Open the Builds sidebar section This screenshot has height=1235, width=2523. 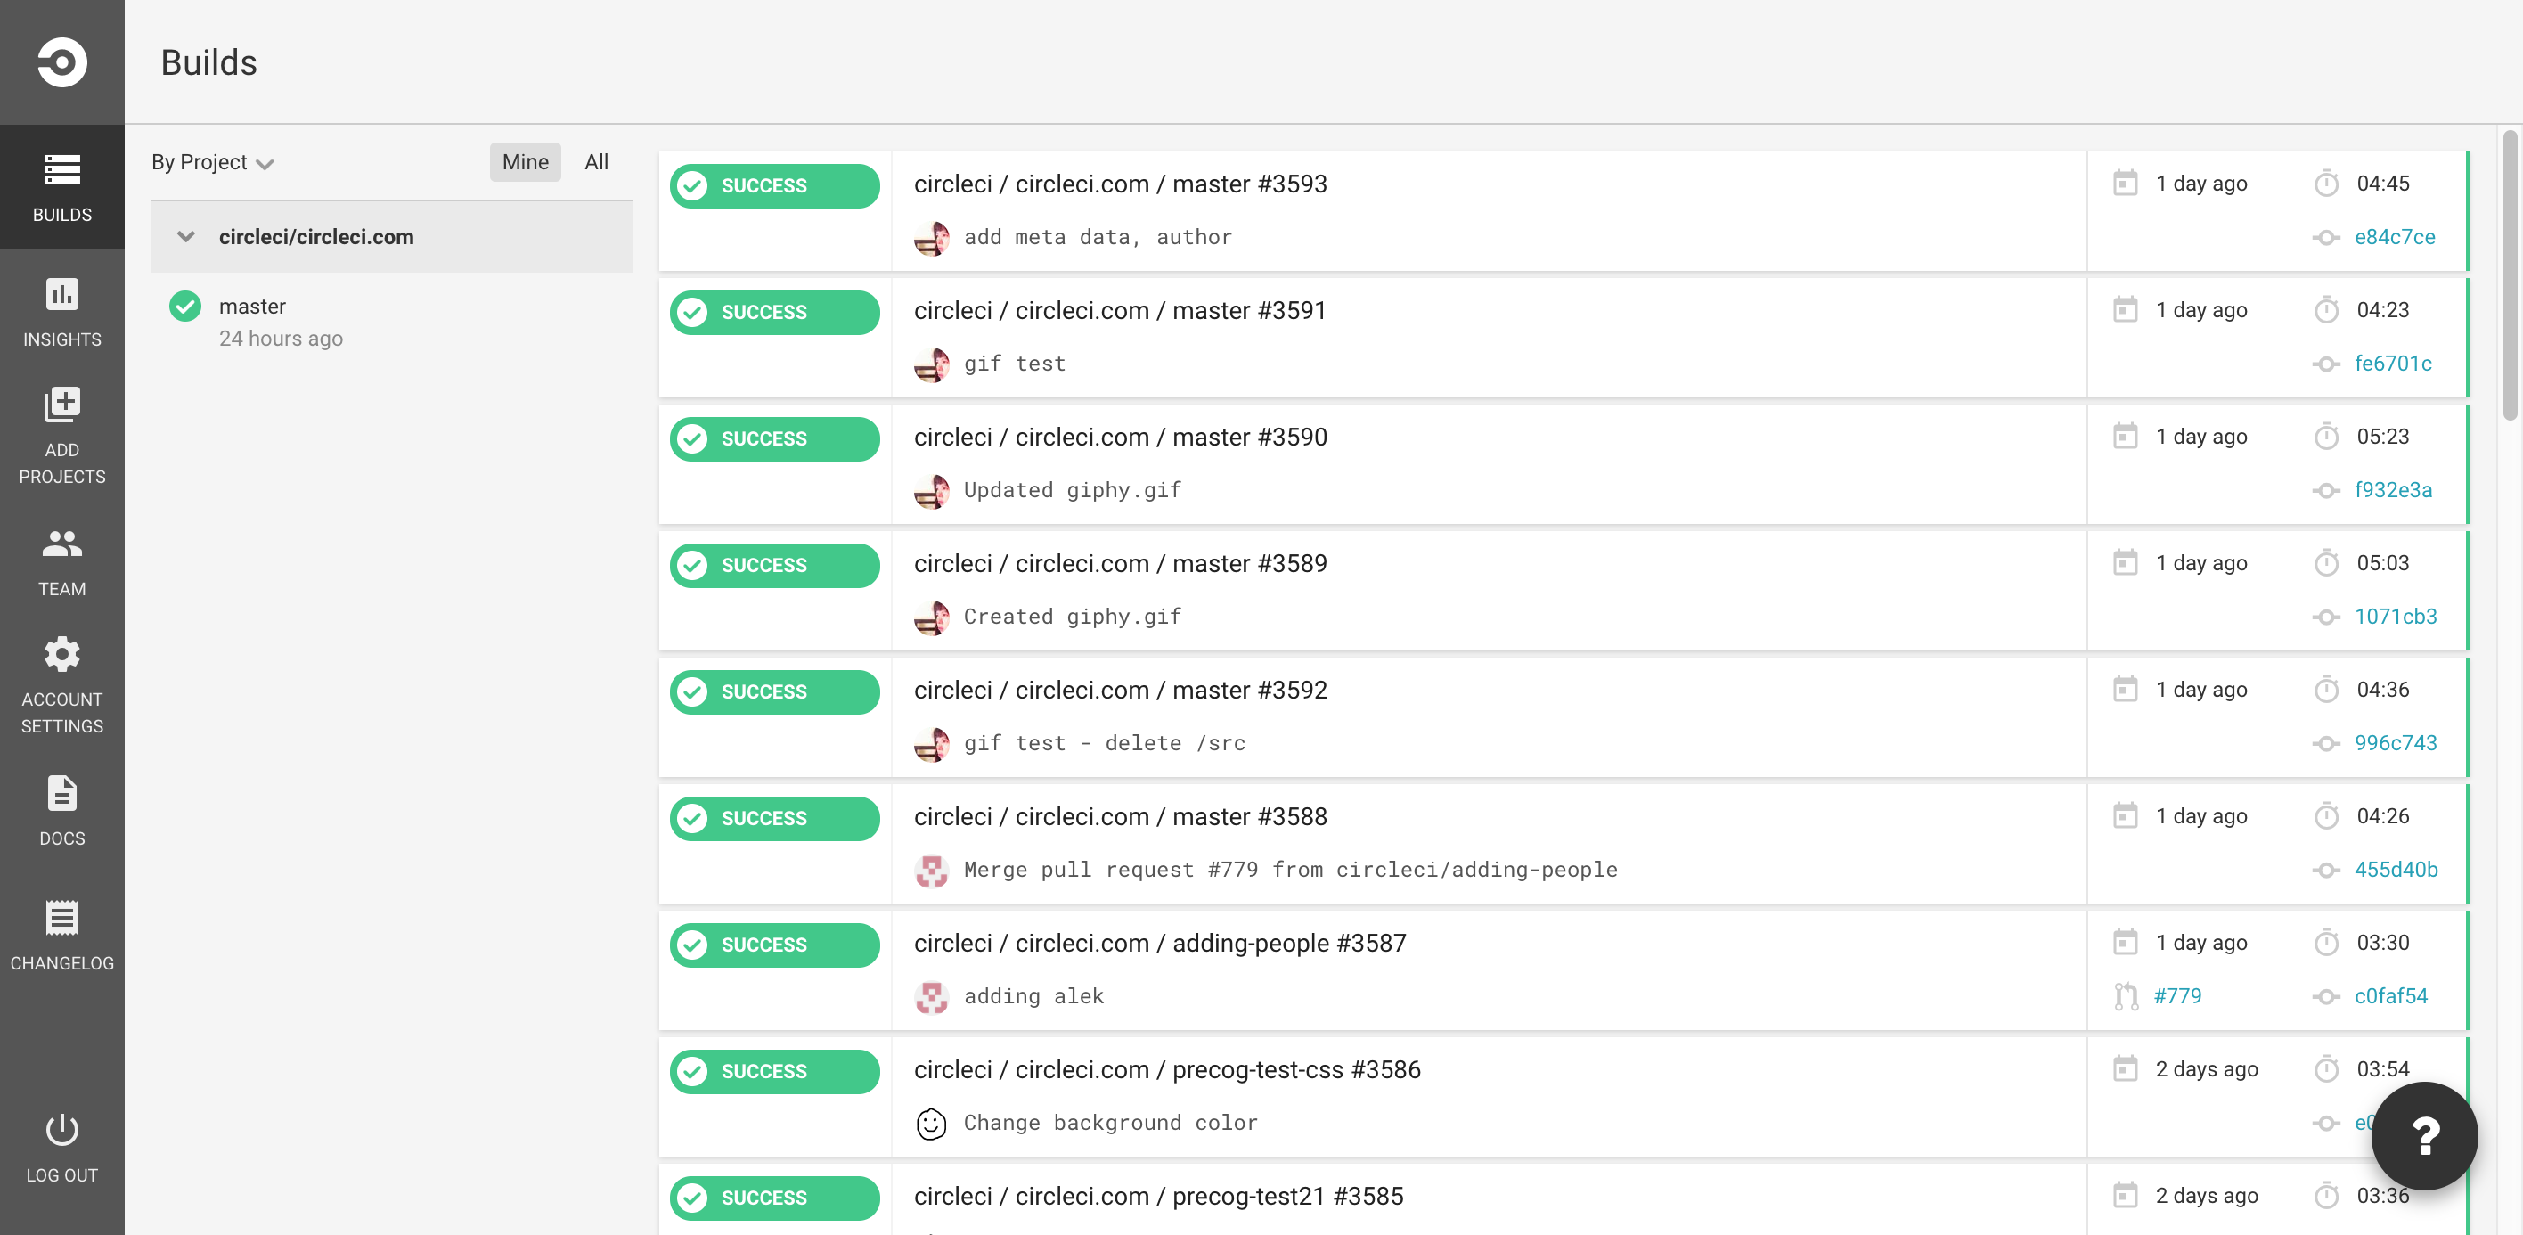pos(61,187)
